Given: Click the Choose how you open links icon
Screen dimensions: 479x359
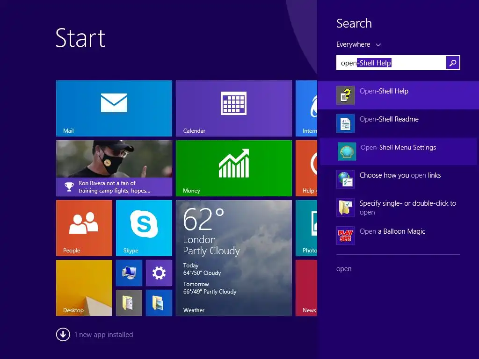Looking at the screenshot, I should (x=346, y=179).
